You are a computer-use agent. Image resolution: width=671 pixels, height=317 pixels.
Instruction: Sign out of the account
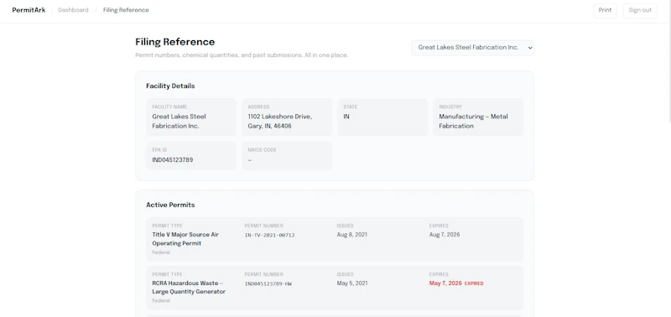tap(640, 10)
